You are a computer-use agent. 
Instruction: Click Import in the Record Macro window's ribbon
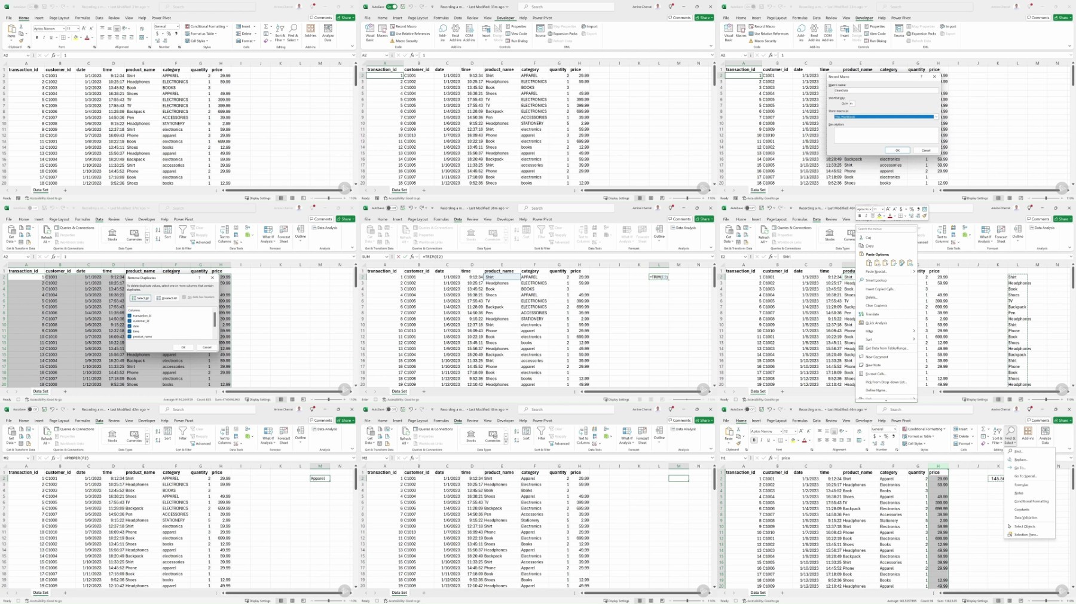pos(948,26)
